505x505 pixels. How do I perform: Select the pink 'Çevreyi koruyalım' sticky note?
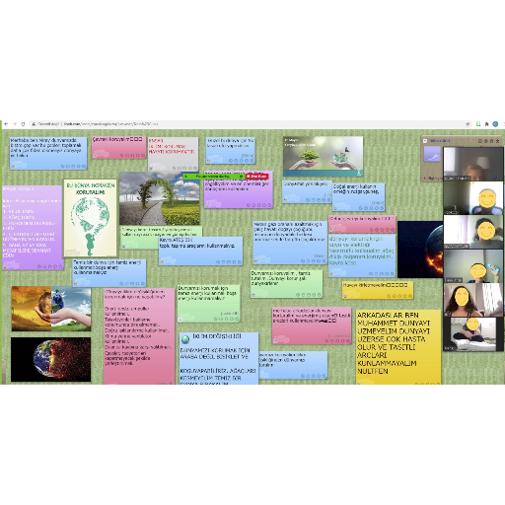pos(118,147)
